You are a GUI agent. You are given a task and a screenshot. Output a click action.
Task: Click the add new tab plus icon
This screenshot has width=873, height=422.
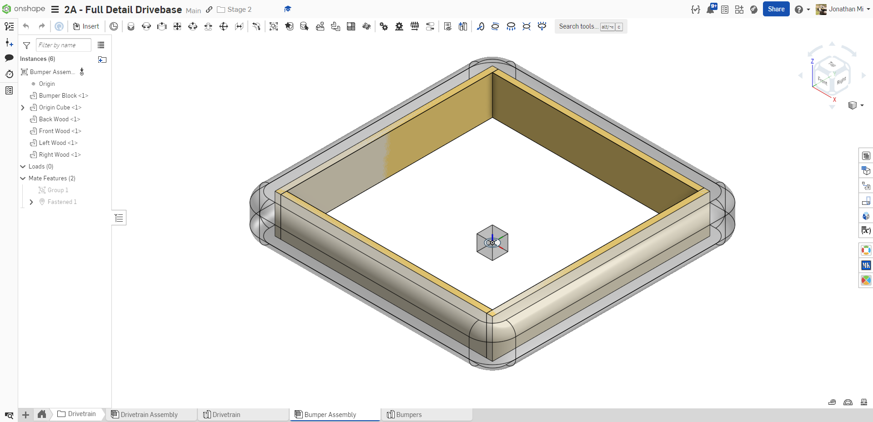(x=26, y=415)
